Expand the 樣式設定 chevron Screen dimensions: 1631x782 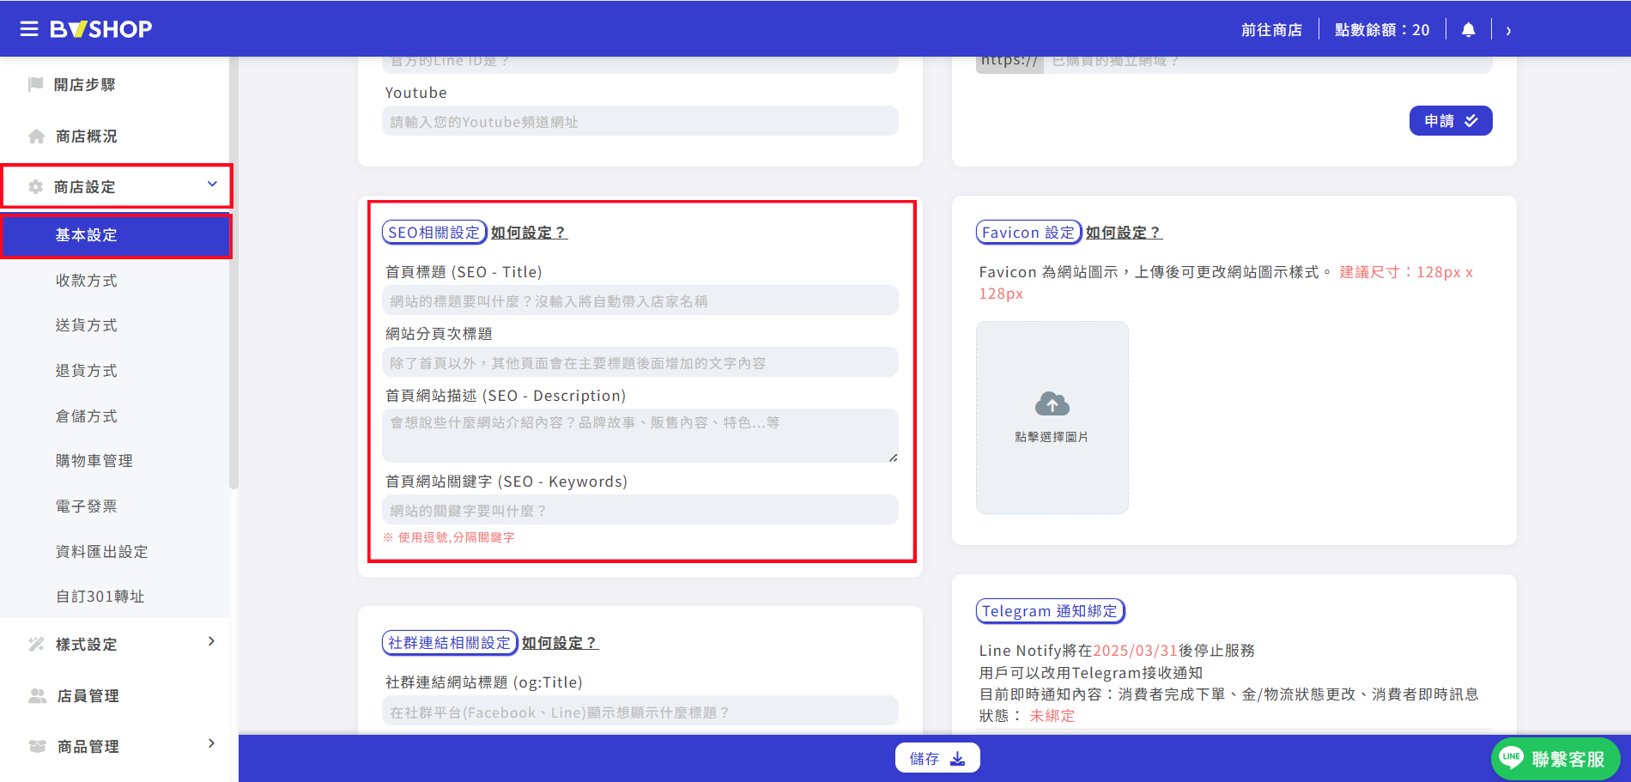(x=211, y=642)
